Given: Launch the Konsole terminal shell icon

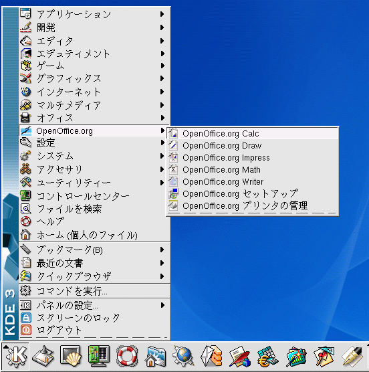Looking at the screenshot, I should [x=70, y=355].
